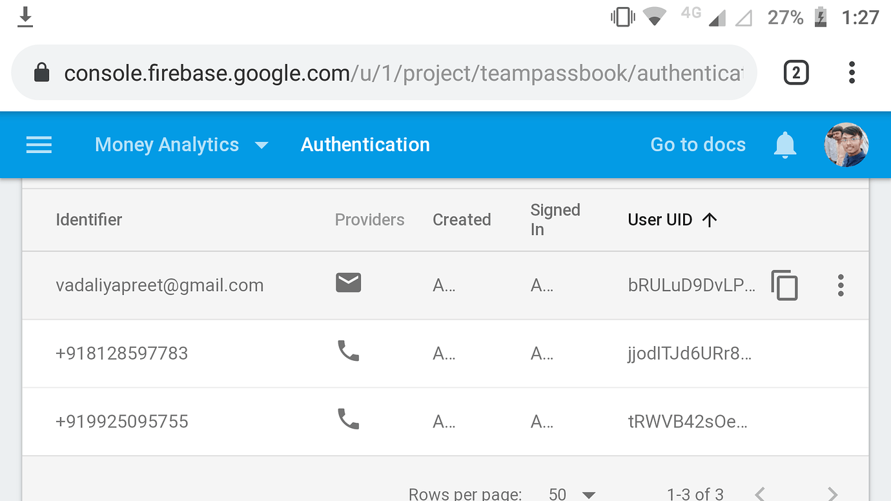Click the padlock icon in address bar
The width and height of the screenshot is (891, 501).
41,72
